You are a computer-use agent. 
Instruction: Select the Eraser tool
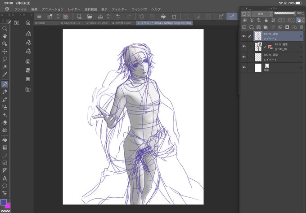(x=4, y=122)
